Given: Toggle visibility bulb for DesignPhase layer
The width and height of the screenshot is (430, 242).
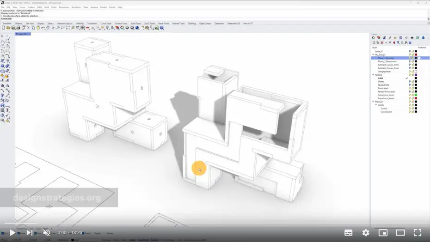Looking at the screenshot, I should 410,71.
